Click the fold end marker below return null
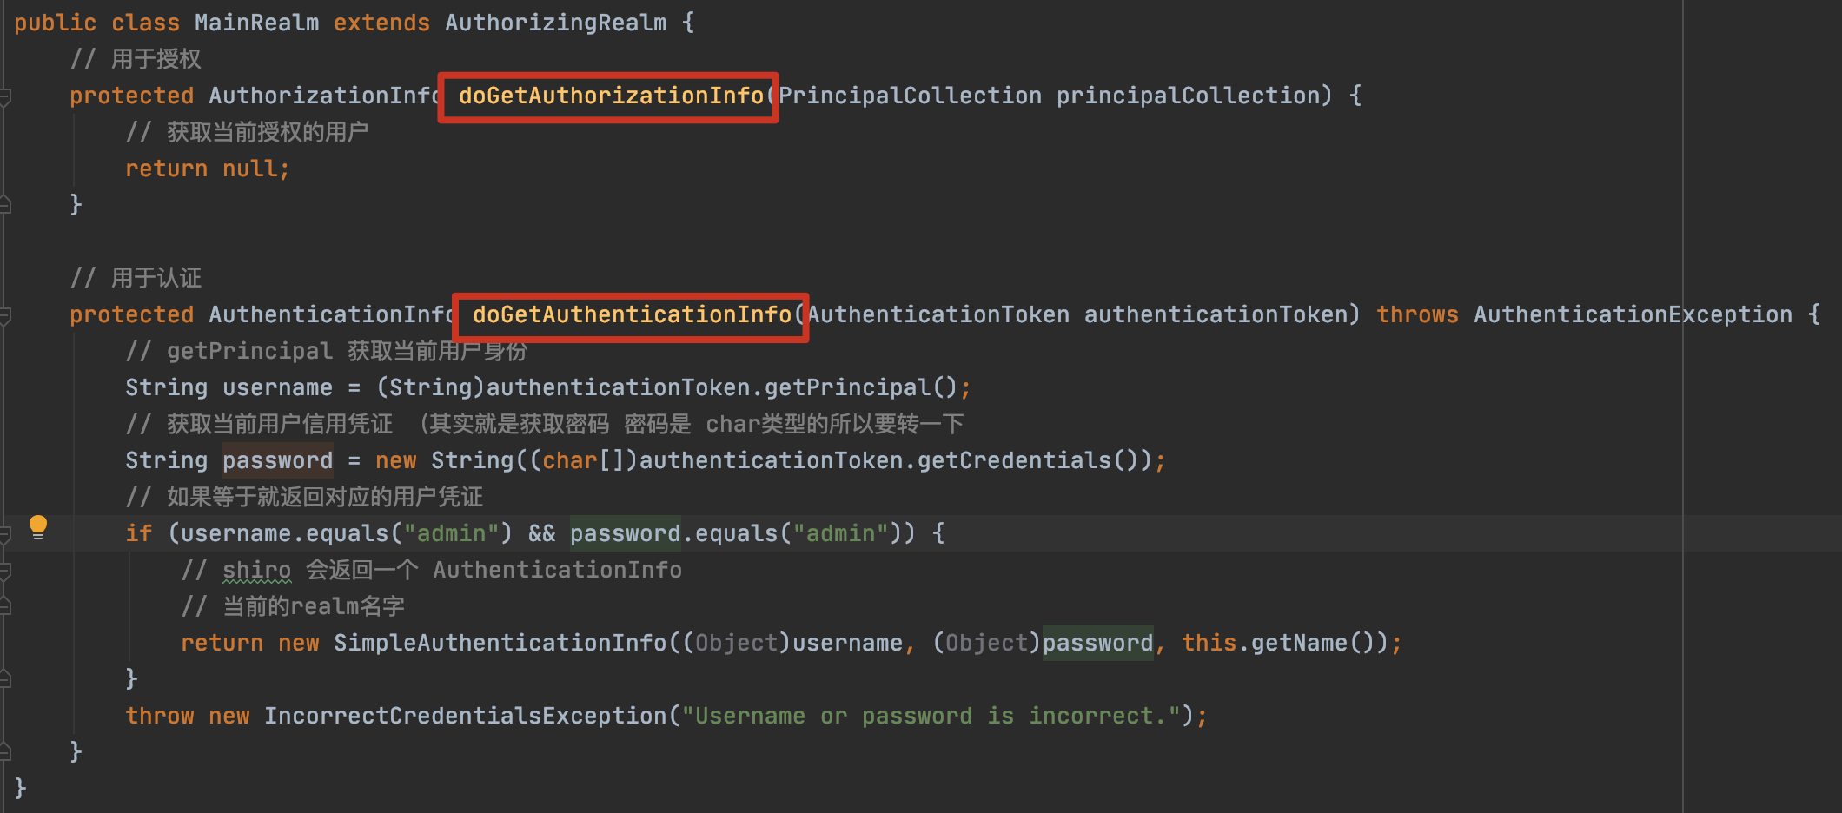 pos(5,205)
